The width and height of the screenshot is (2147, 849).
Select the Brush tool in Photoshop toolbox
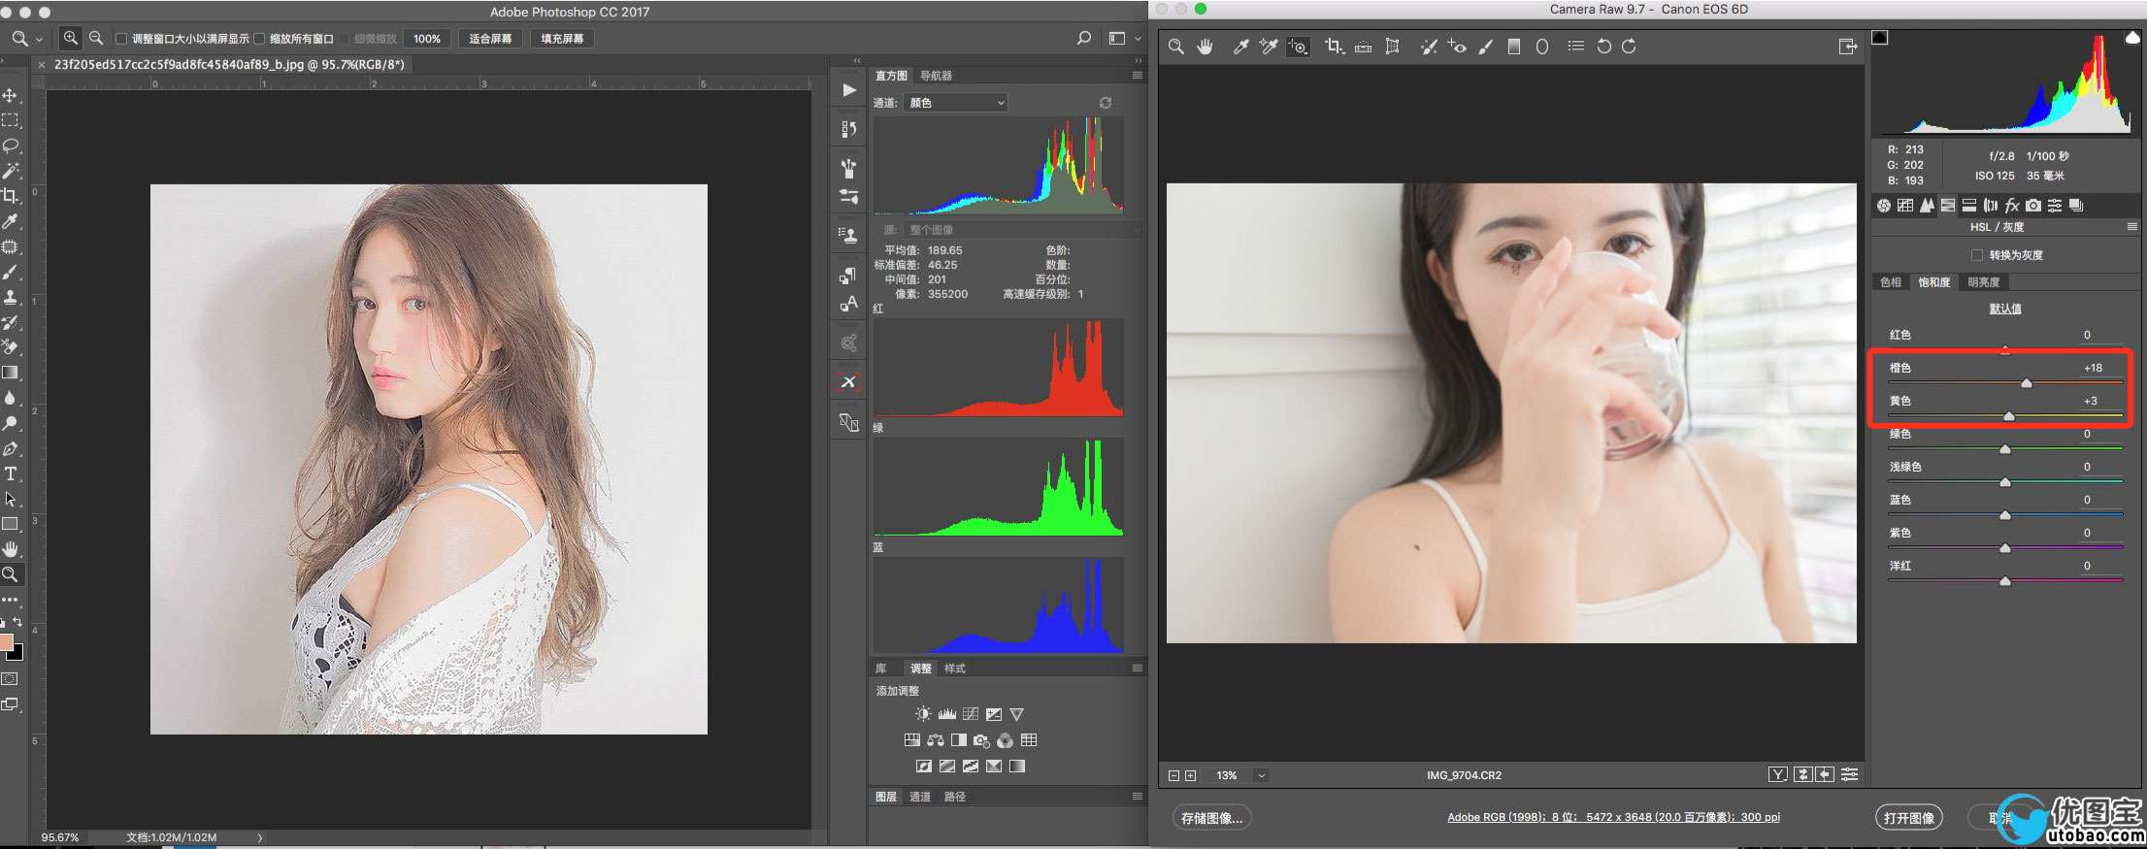pyautogui.click(x=11, y=272)
